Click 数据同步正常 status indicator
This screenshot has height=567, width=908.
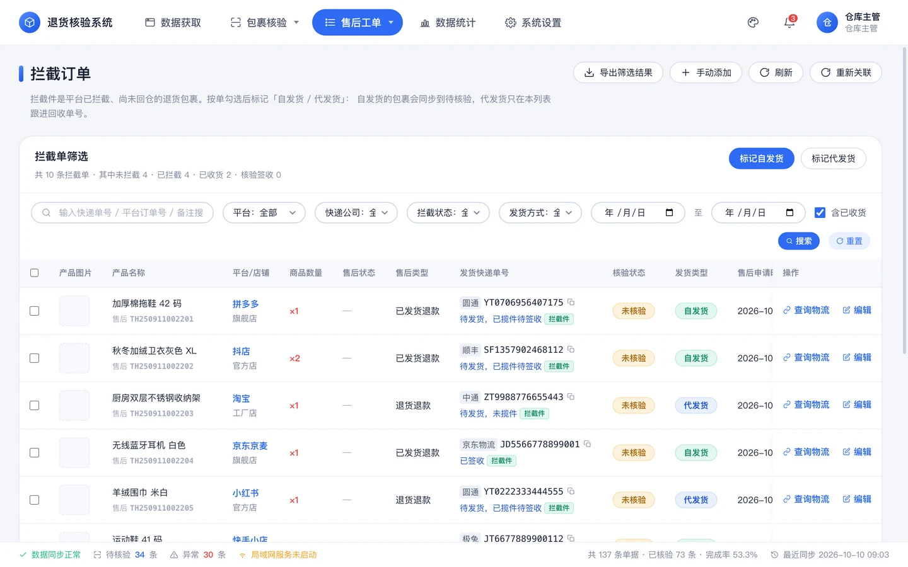coord(50,555)
